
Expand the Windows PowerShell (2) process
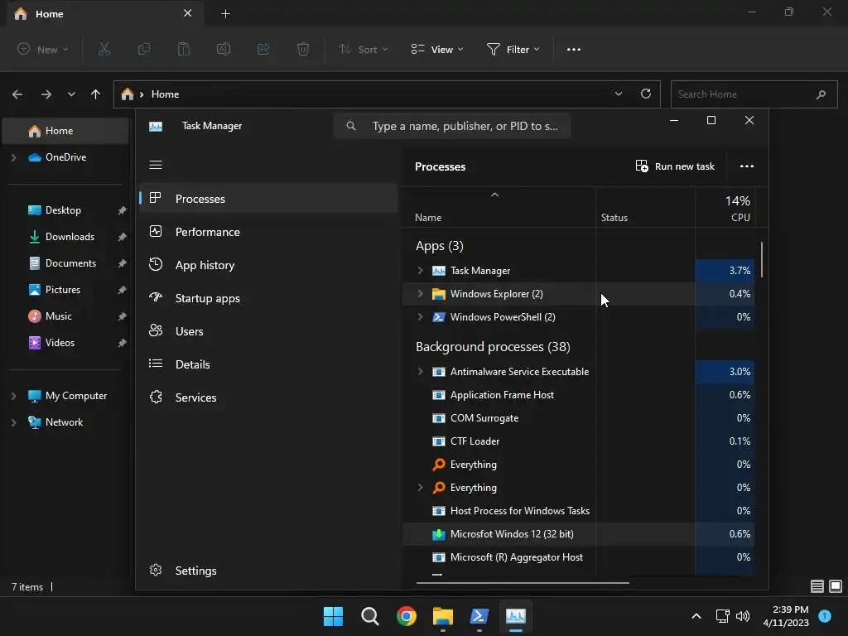point(420,317)
